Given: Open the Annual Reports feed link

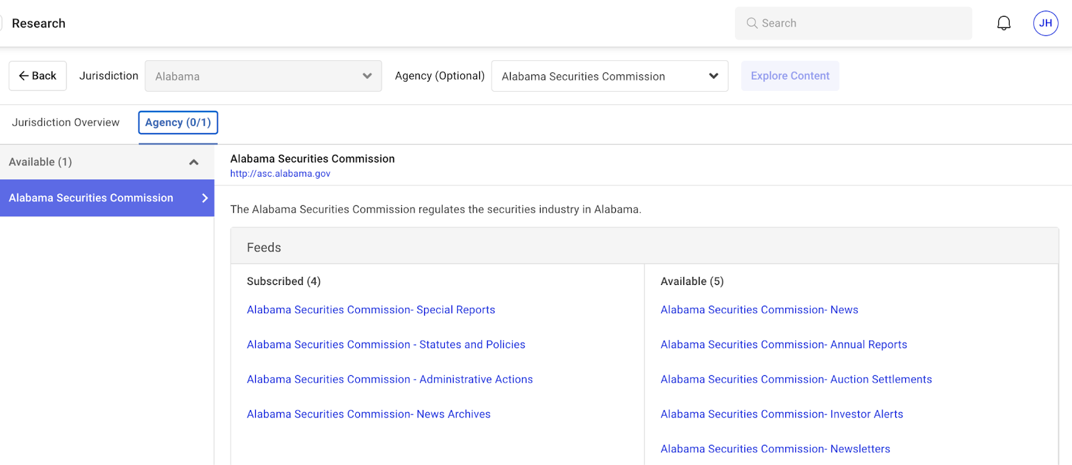Looking at the screenshot, I should pos(783,345).
